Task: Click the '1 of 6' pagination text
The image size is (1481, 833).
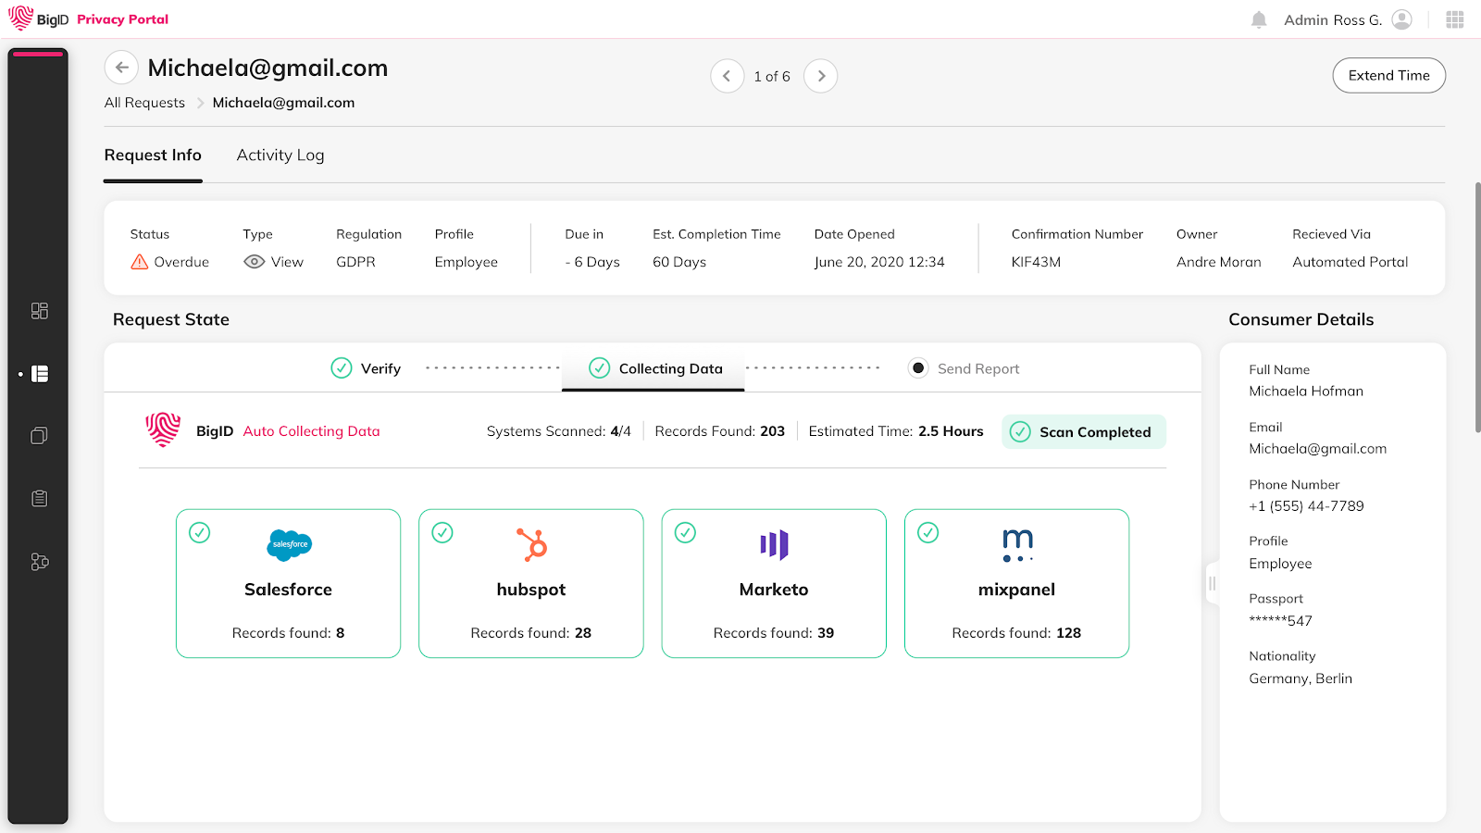Action: [772, 77]
